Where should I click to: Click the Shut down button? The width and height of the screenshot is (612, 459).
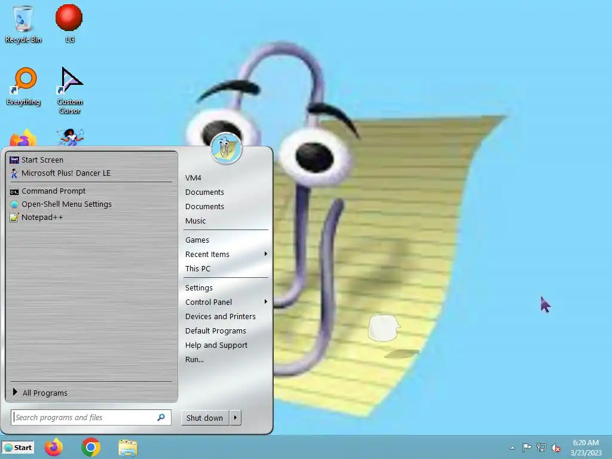205,418
